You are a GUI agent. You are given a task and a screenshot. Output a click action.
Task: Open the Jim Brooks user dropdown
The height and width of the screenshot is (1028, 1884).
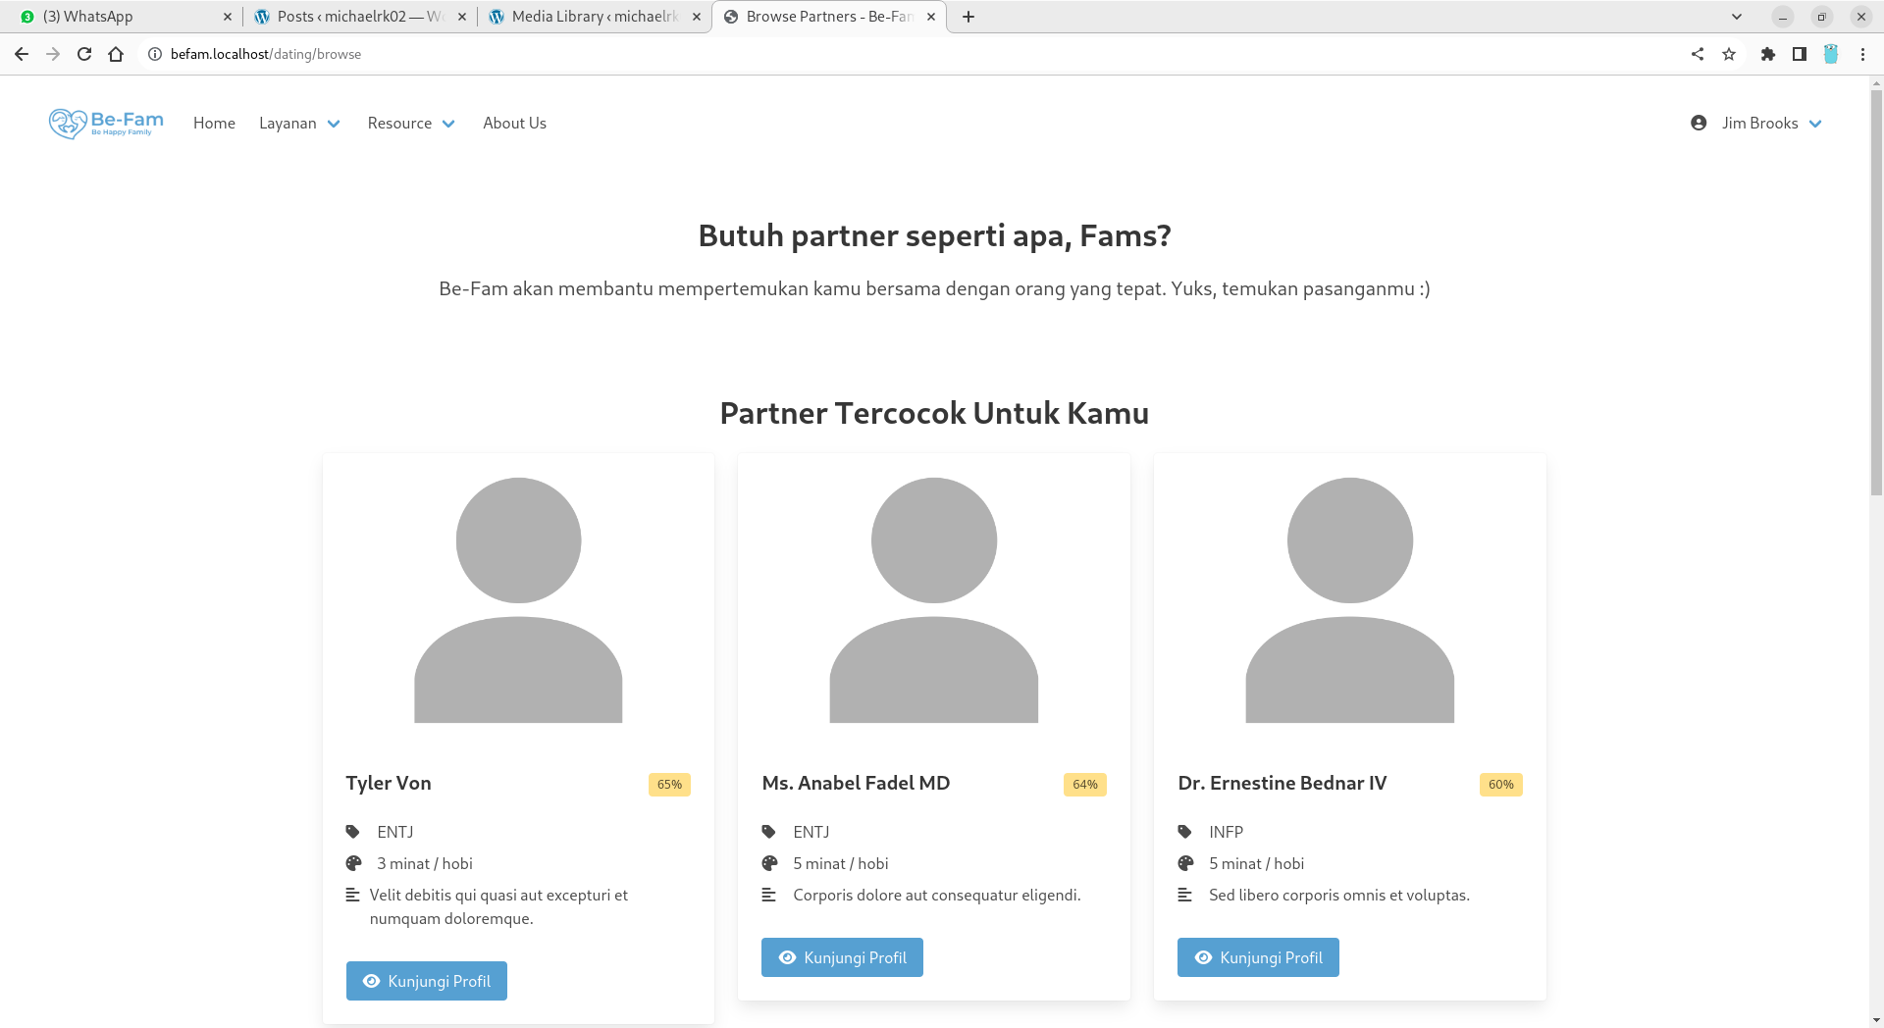(x=1771, y=123)
